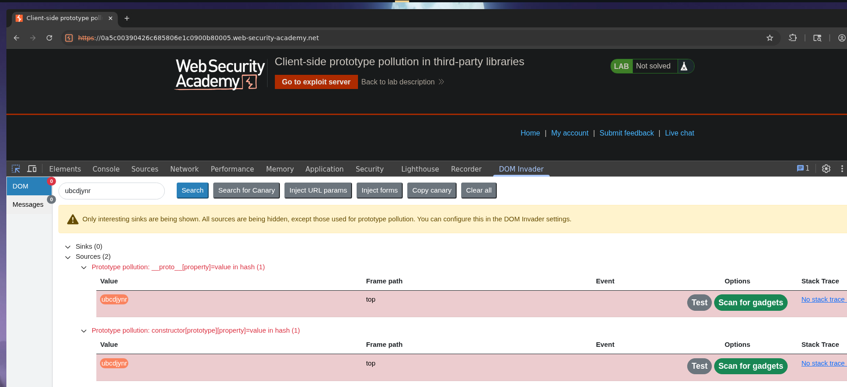Click the lab flask icon next to Not solved
The image size is (847, 387).
684,66
